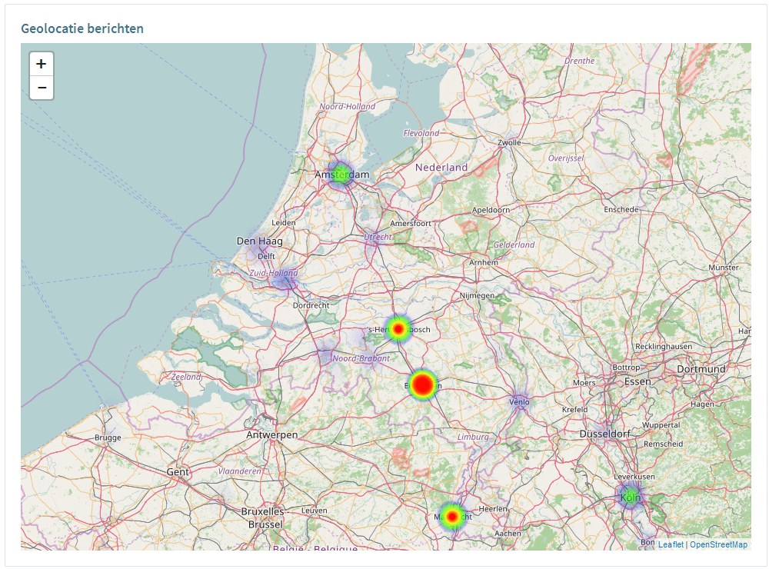Click the 'Wuppertal' city label

(x=661, y=424)
